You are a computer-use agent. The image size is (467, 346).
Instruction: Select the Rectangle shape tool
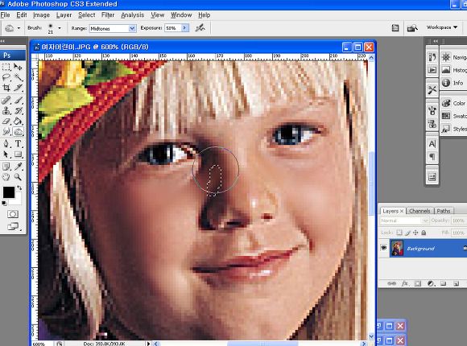pos(18,154)
